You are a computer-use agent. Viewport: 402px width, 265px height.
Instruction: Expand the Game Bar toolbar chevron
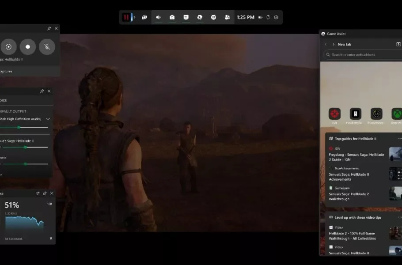(x=134, y=17)
